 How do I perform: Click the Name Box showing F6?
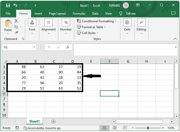tap(17, 47)
